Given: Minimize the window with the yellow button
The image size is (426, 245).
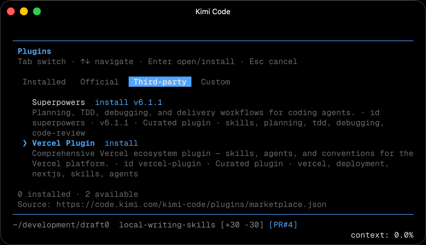Looking at the screenshot, I should click(24, 11).
